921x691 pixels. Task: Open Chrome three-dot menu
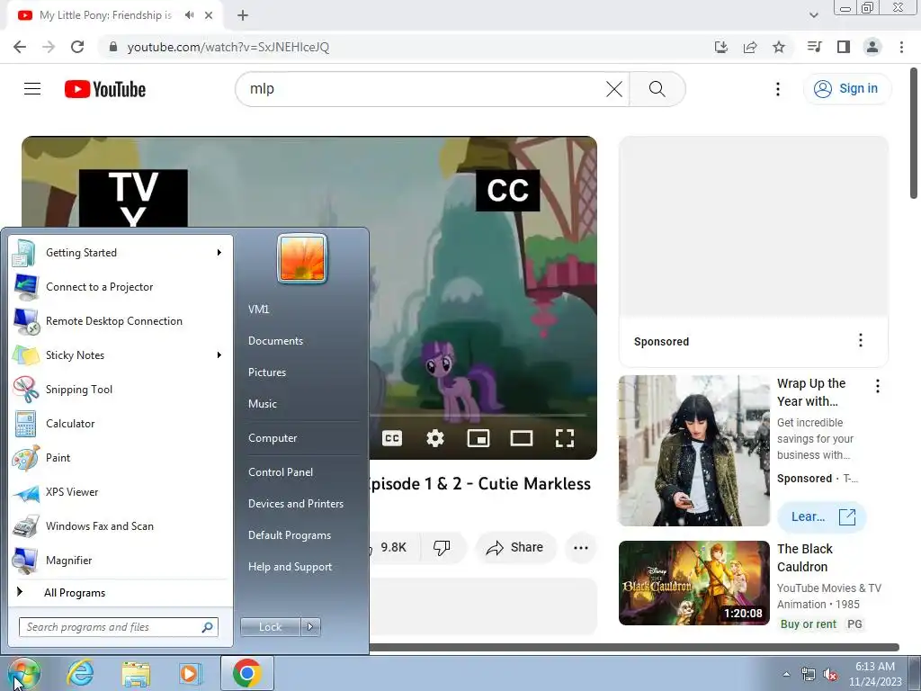pos(901,47)
